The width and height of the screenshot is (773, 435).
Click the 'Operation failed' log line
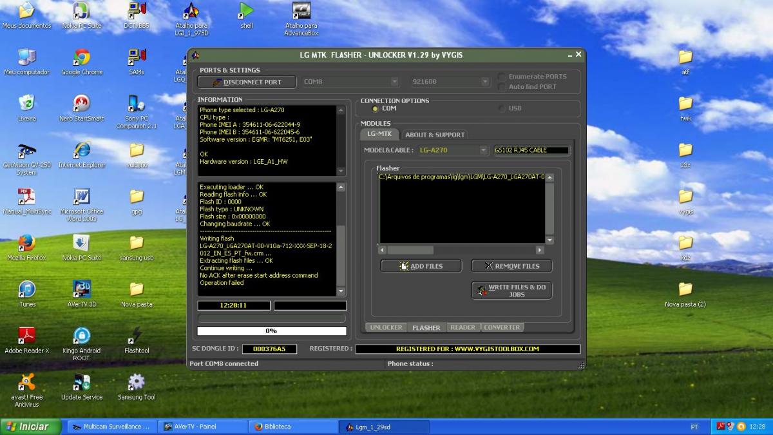point(222,282)
